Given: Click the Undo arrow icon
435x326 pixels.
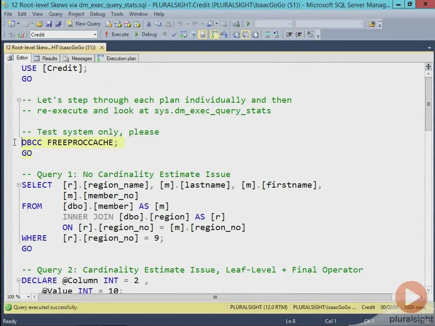Looking at the screenshot, I should pyautogui.click(x=180, y=24).
